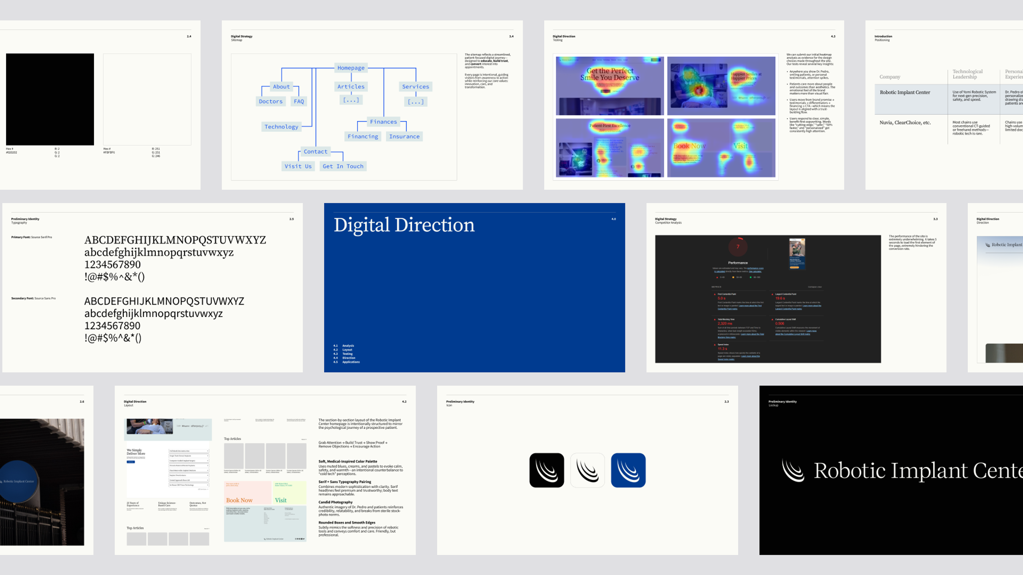Viewport: 1023px width, 575px height.
Task: Click the red performance score circle showing 7
Action: [x=738, y=247]
